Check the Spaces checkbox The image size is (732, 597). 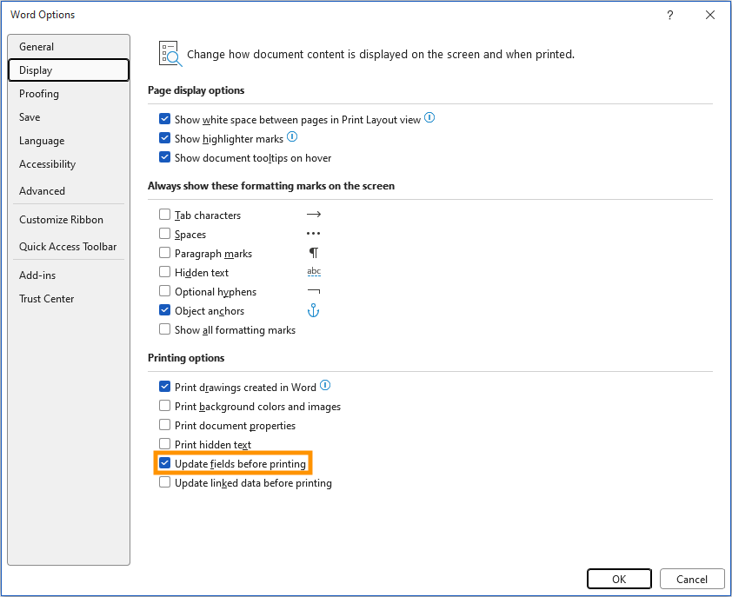pos(164,234)
